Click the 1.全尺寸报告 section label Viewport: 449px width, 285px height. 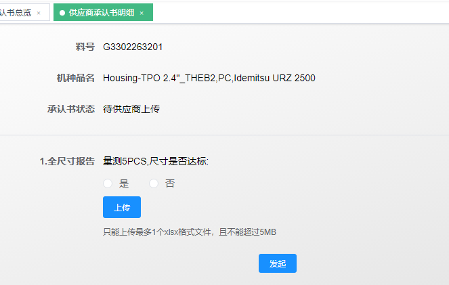[66, 161]
